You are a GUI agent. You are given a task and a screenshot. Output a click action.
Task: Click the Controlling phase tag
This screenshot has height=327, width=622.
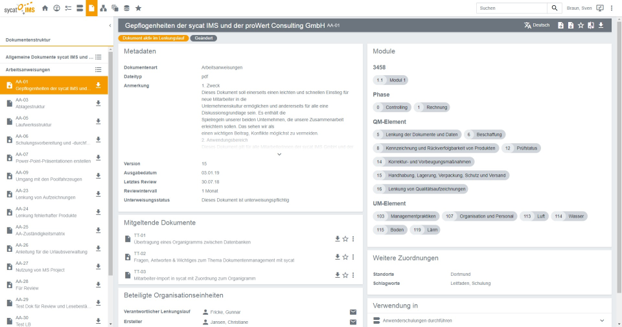click(392, 107)
